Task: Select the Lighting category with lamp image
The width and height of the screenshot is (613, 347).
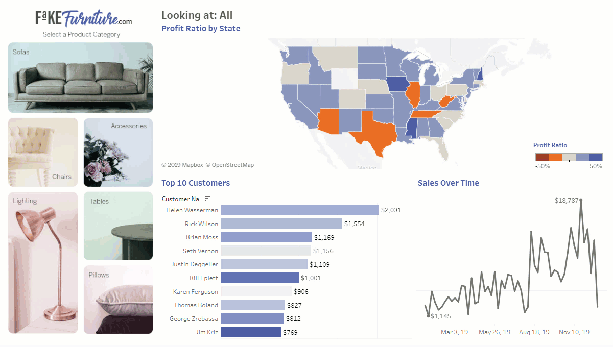Action: (43, 262)
